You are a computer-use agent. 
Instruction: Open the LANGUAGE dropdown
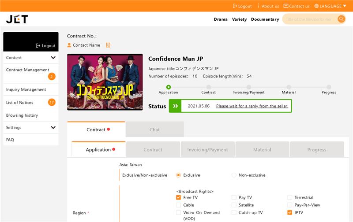[x=330, y=6]
